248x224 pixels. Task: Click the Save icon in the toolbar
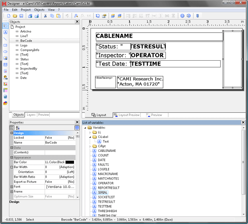point(21,16)
